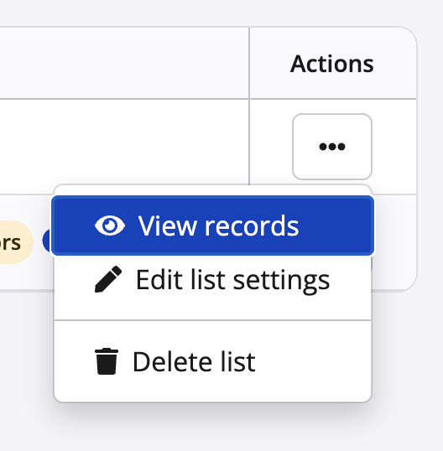Click the yellow tag ending in "rs"
Image resolution: width=443 pixels, height=451 pixels.
pyautogui.click(x=14, y=242)
